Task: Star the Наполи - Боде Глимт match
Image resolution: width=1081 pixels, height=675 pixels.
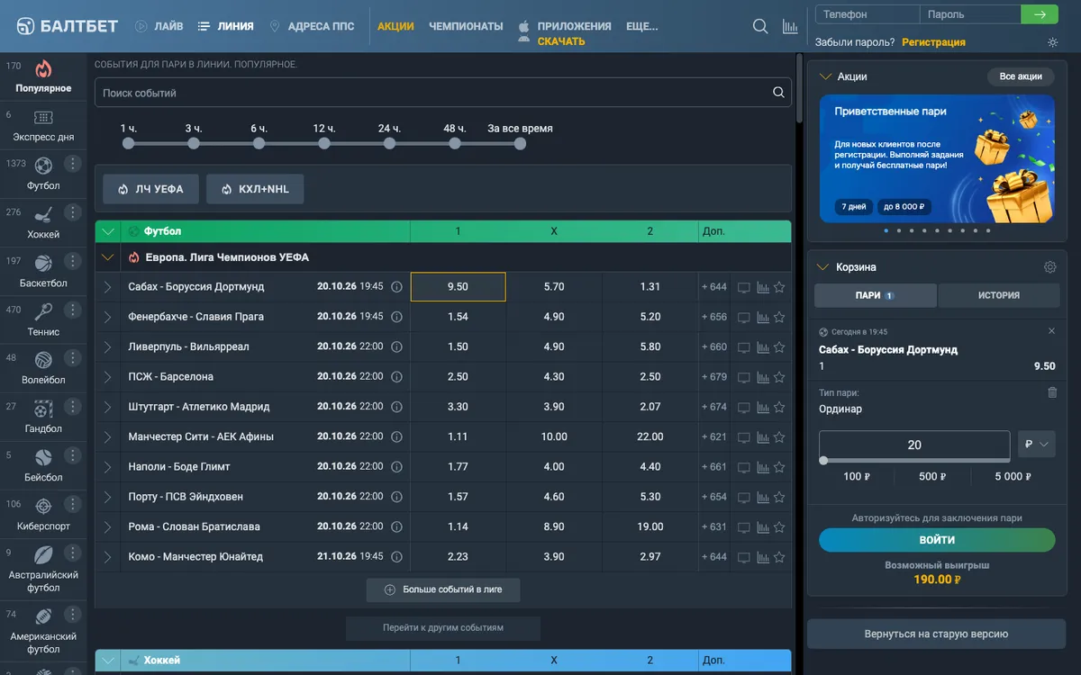Action: coord(779,467)
